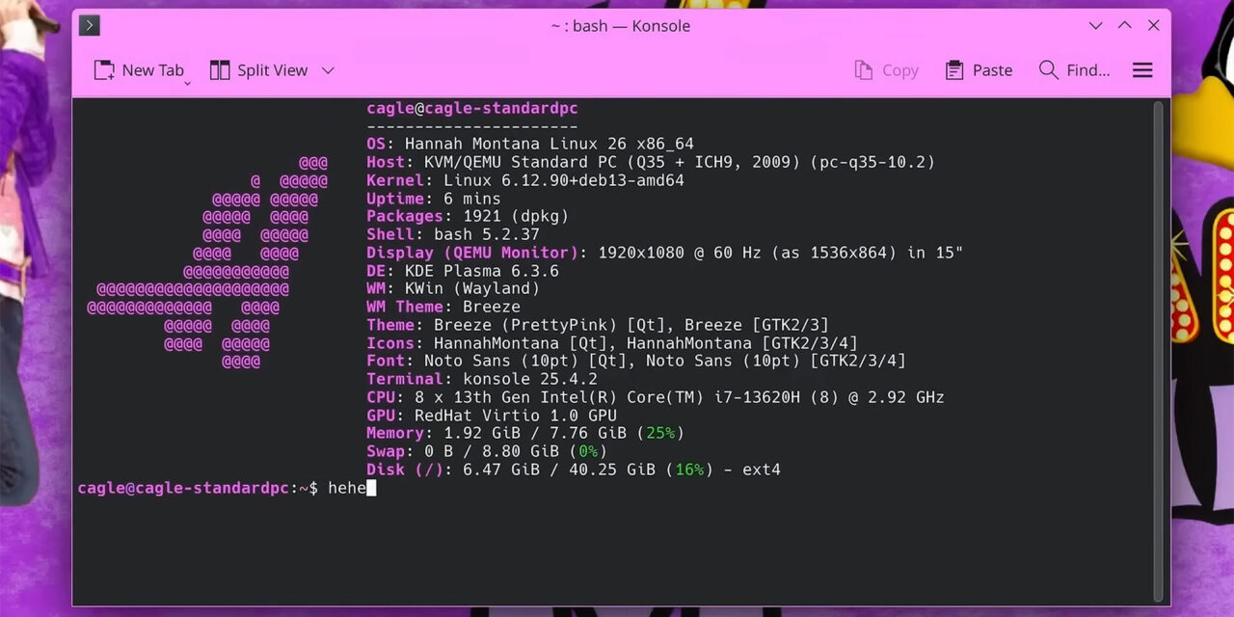Click the "Shell: bash 5.2.37" line
1234x617 pixels.
tap(453, 234)
